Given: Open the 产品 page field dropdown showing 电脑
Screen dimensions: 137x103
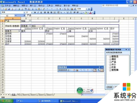Looking at the screenshot, I should pyautogui.click(x=30, y=21).
